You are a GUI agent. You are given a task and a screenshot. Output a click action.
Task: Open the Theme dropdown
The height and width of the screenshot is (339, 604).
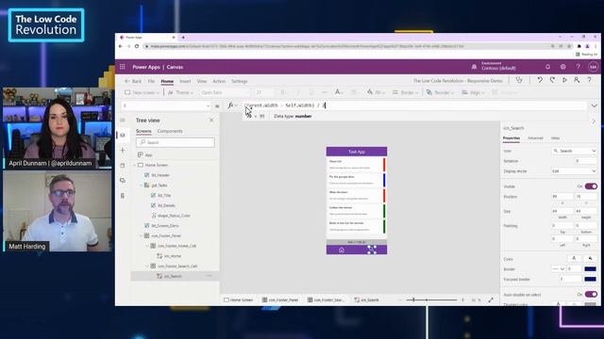tap(180, 92)
